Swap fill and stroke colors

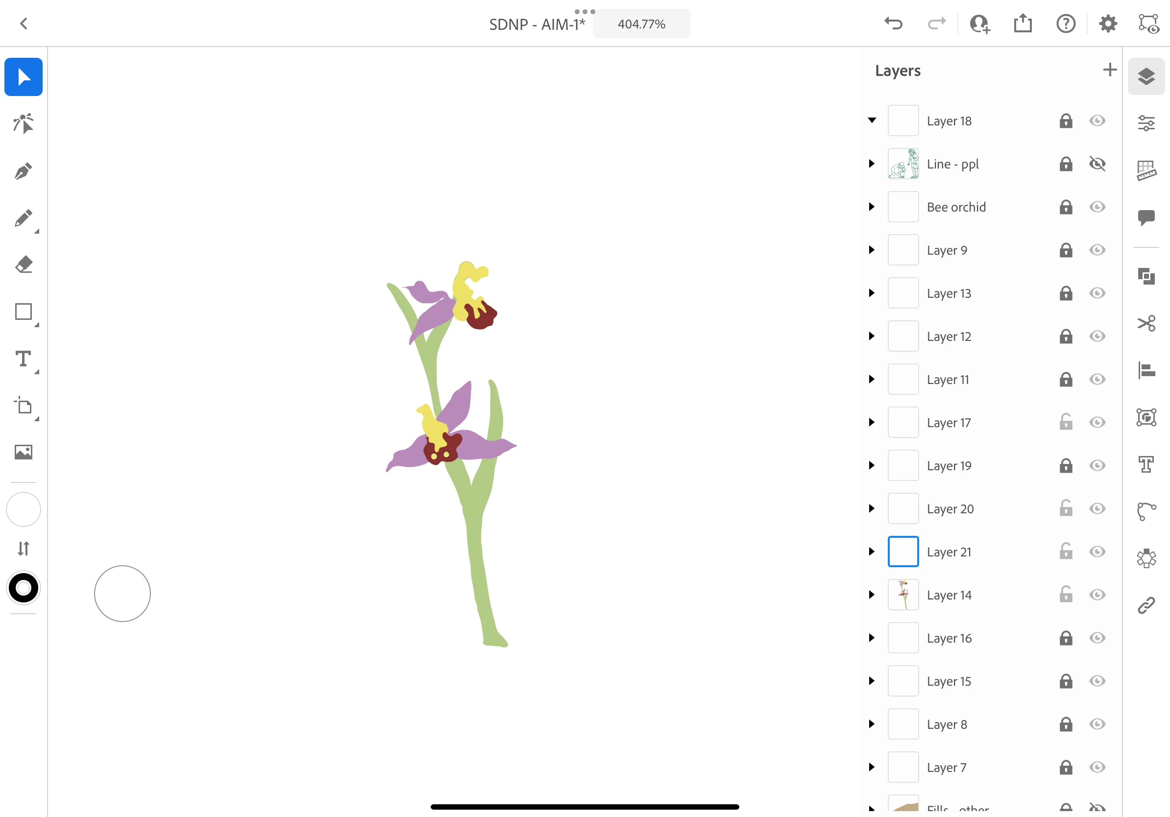point(24,549)
